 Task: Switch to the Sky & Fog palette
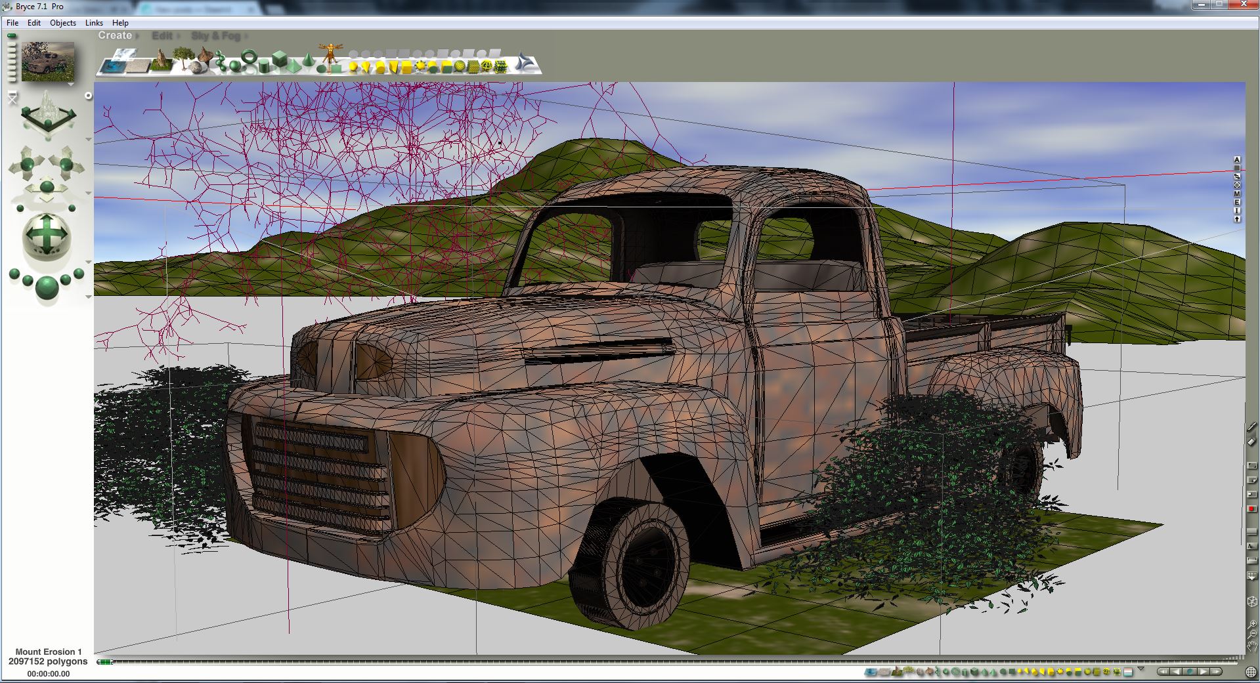[x=216, y=35]
